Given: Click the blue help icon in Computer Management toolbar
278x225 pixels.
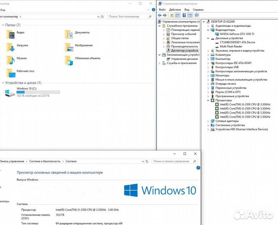Looking at the screenshot, I should (184, 15).
